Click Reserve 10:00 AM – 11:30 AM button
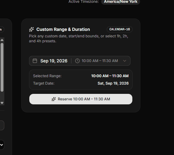 tap(81, 99)
